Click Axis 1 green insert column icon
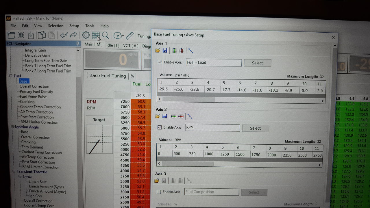The height and width of the screenshot is (208, 370). click(x=174, y=51)
